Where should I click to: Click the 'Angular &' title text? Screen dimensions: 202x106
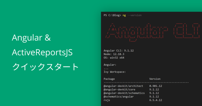[x=31, y=38]
